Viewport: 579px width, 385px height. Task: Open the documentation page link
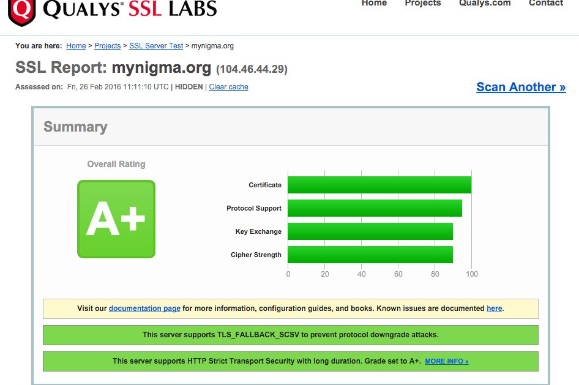tap(144, 308)
